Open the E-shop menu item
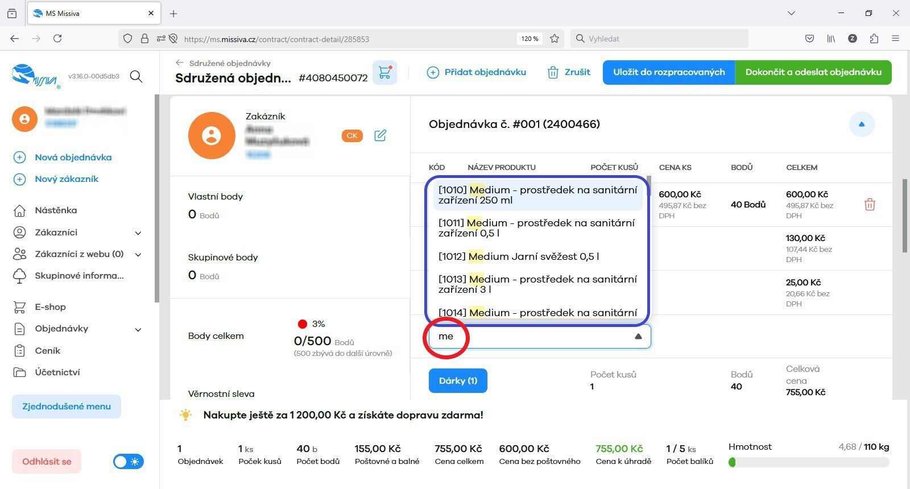The height and width of the screenshot is (489, 910). (x=50, y=307)
